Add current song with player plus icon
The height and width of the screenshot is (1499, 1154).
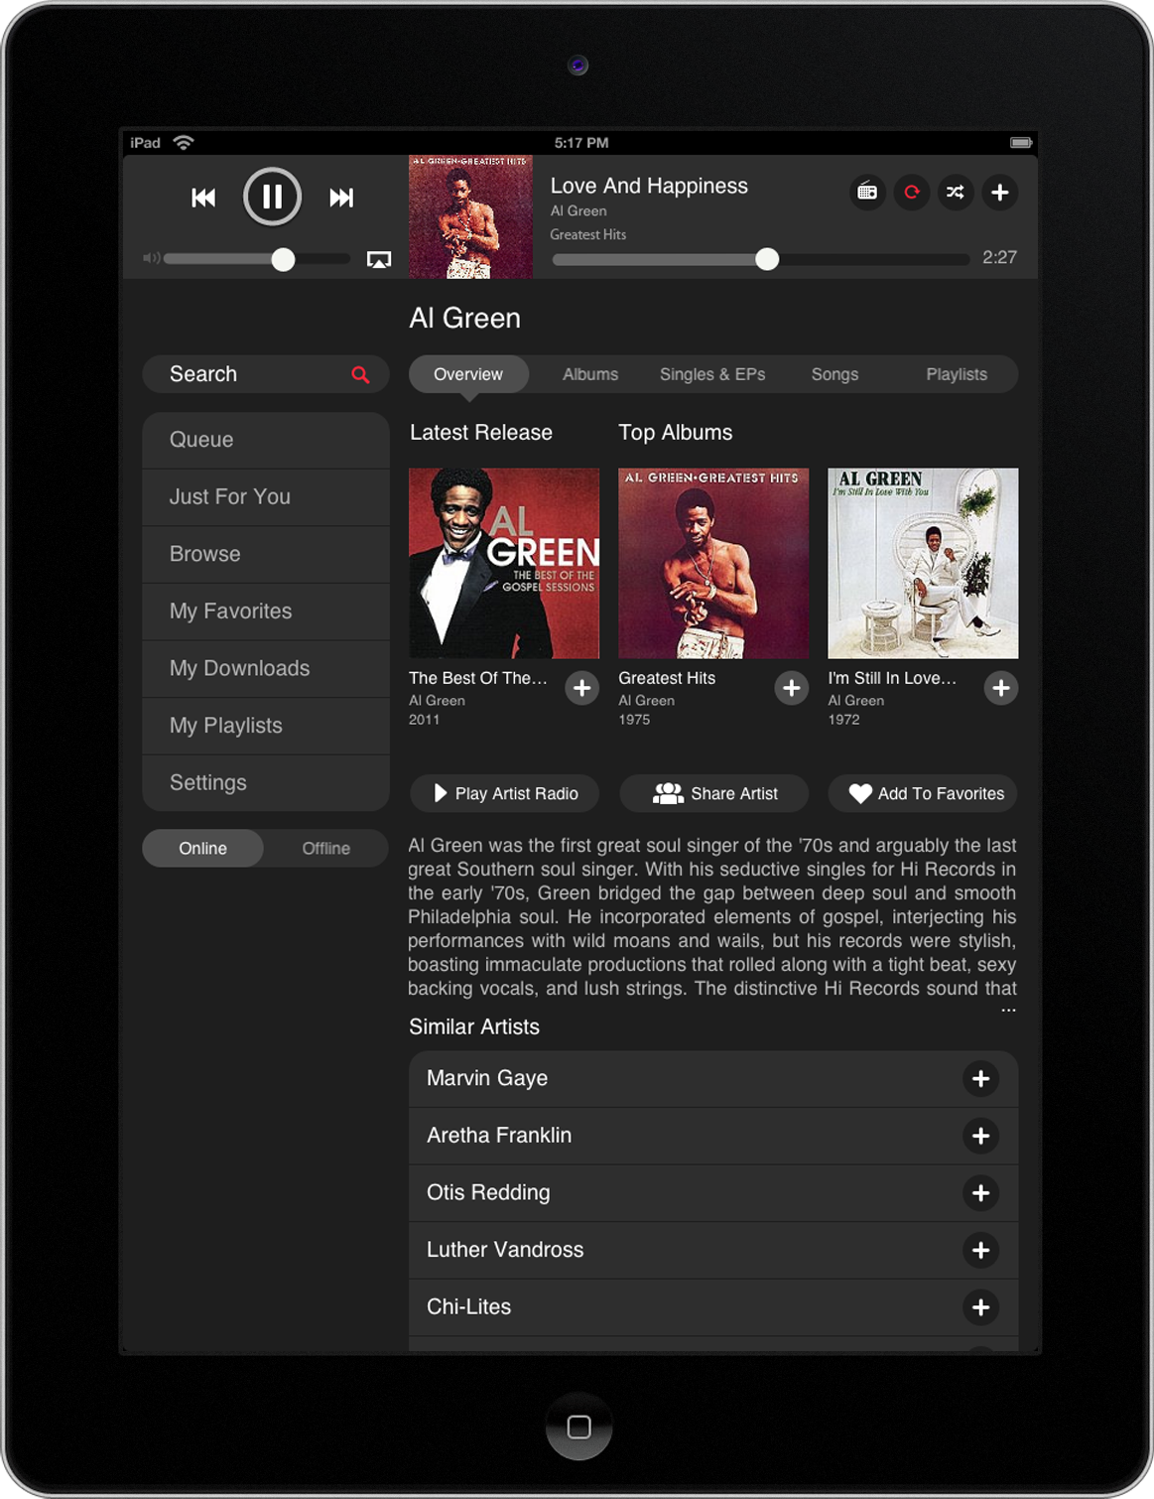(999, 193)
